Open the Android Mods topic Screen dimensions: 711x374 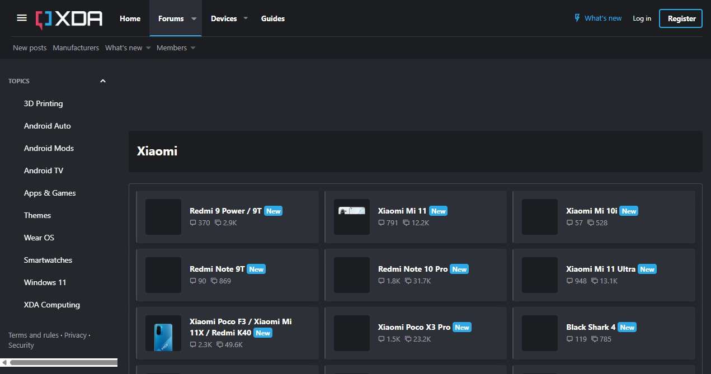click(49, 148)
